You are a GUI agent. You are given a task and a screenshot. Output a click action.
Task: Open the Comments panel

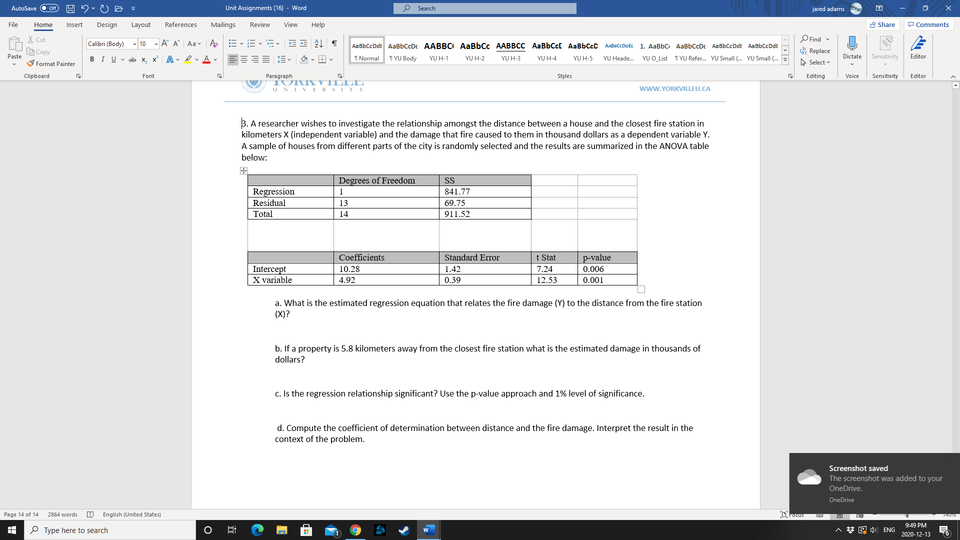click(928, 24)
